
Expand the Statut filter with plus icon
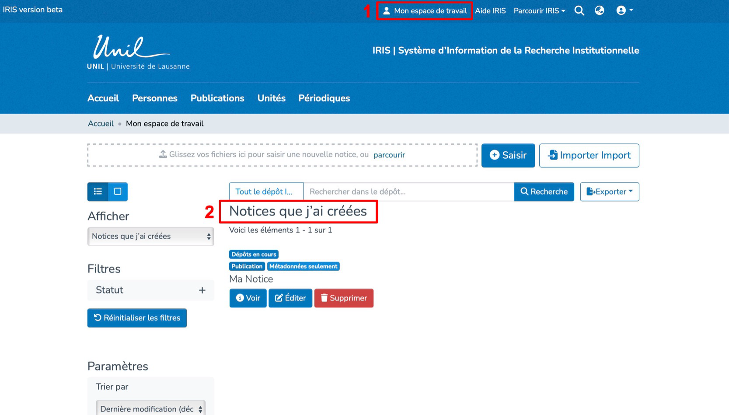point(202,290)
